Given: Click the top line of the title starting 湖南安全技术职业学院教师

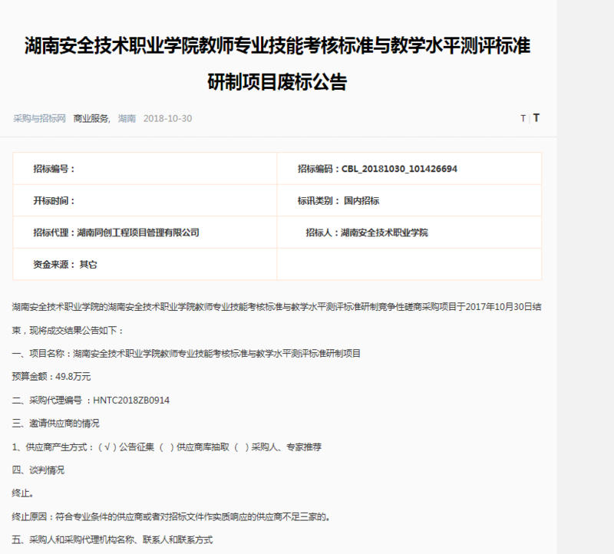Looking at the screenshot, I should tap(277, 45).
